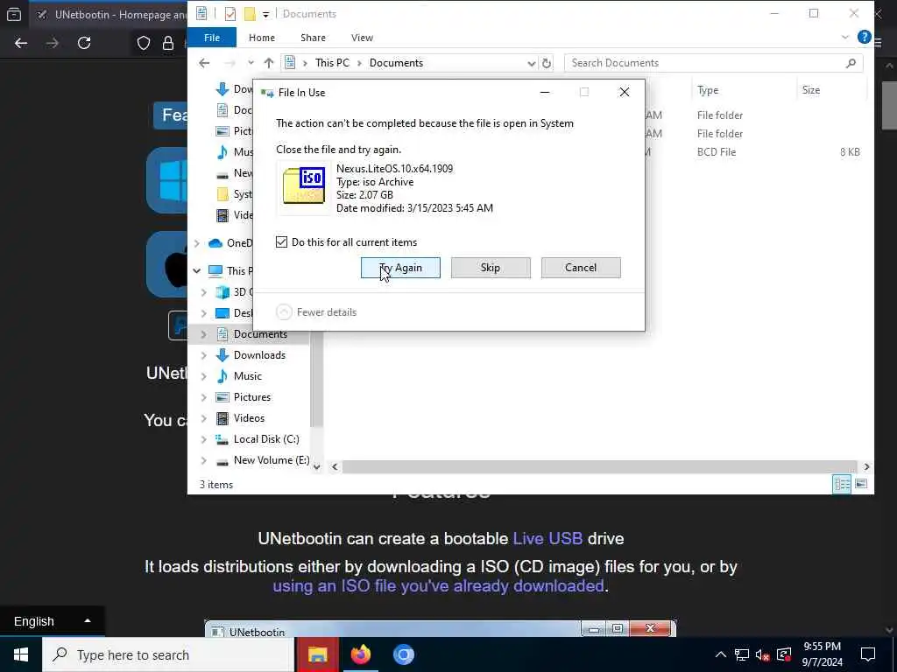Image resolution: width=897 pixels, height=672 pixels.
Task: Open customize quick access toolbar dropdown
Action: click(265, 14)
